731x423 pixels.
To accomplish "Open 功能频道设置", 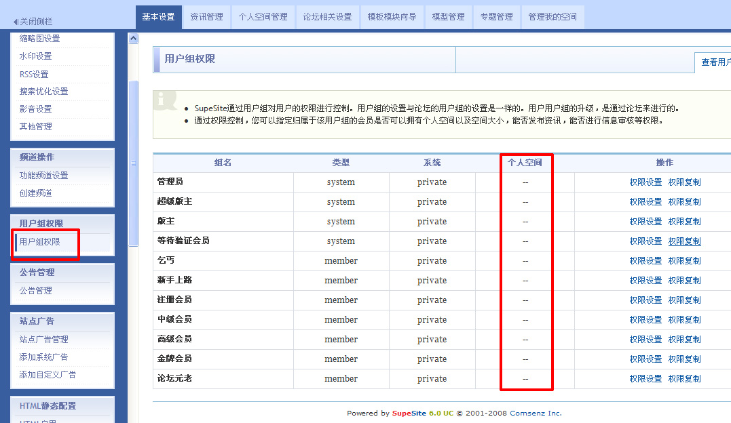I will pyautogui.click(x=43, y=175).
